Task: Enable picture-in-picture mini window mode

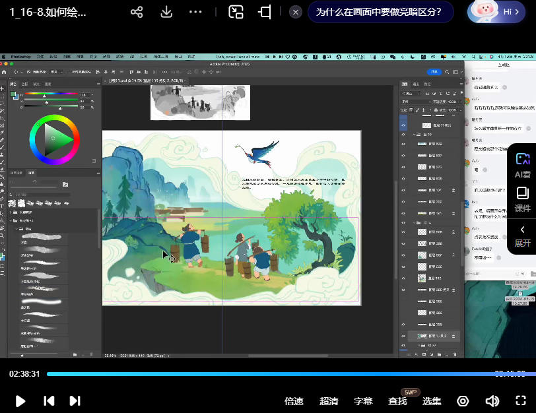Action: pos(236,12)
